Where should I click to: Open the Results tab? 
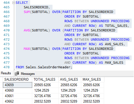(x=6, y=73)
